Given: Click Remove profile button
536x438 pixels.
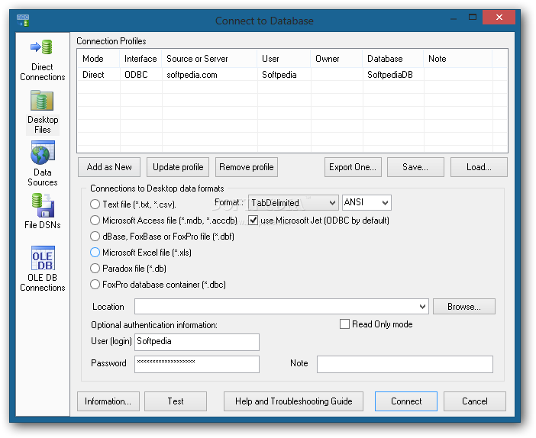Looking at the screenshot, I should [x=247, y=167].
